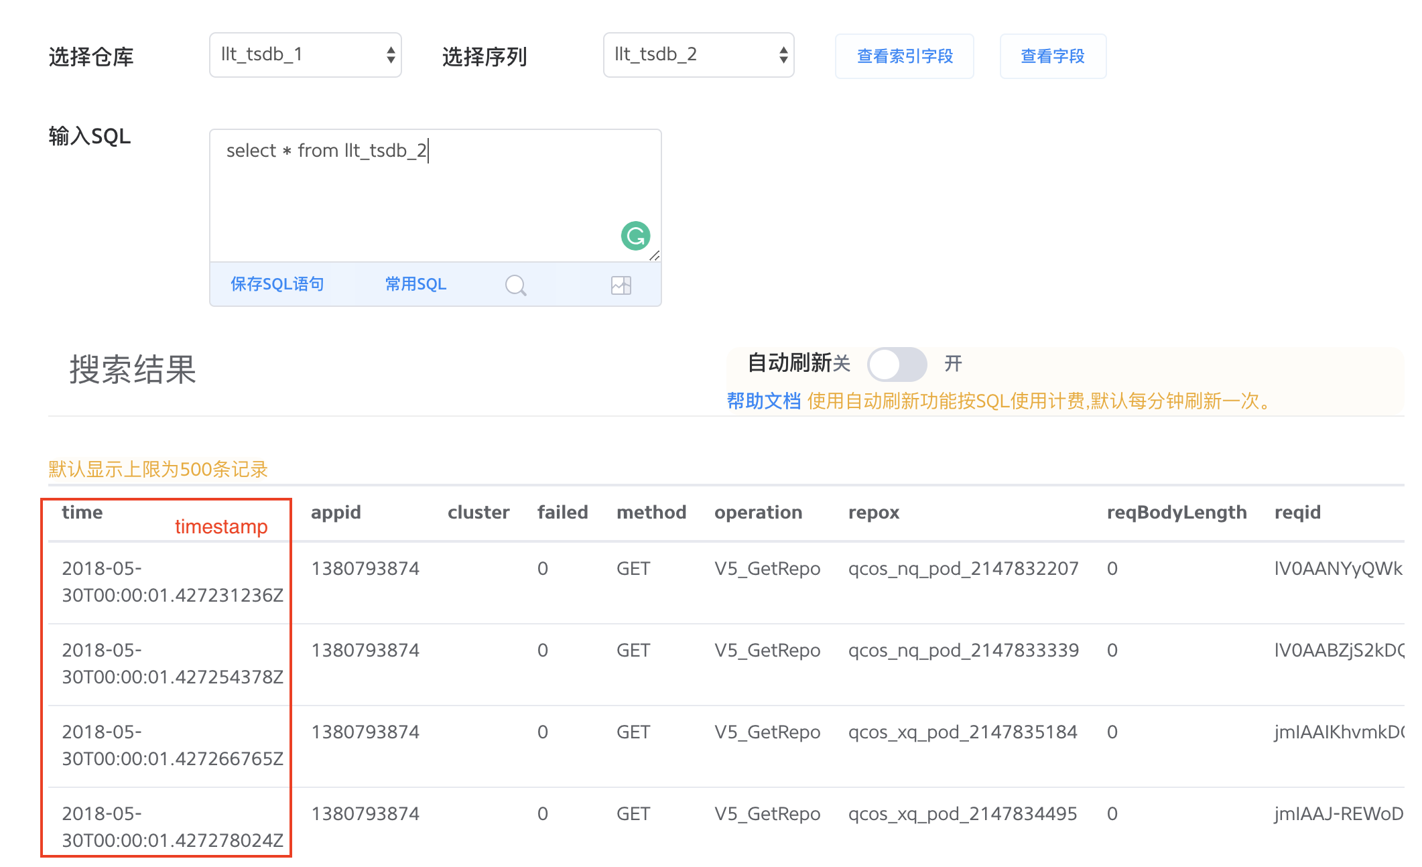
Task: Click the 查看字段 button
Action: click(x=1052, y=56)
